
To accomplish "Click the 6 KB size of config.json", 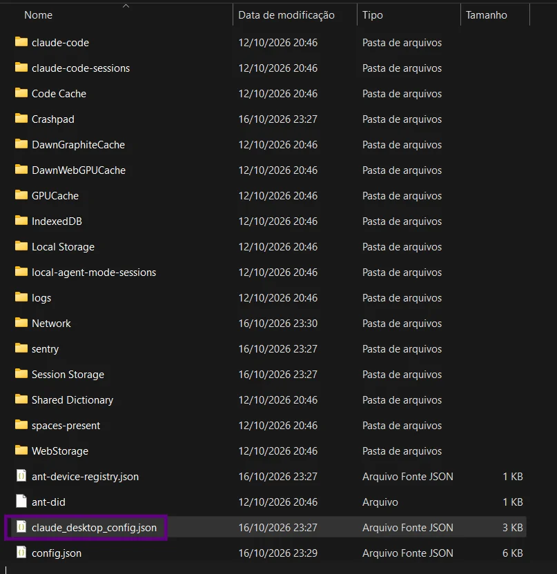I will pos(513,553).
